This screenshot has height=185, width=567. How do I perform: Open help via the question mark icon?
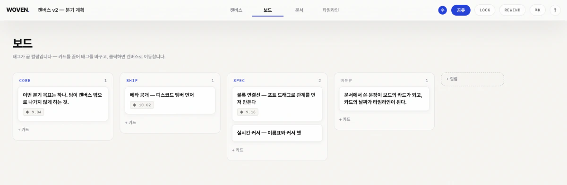click(555, 10)
